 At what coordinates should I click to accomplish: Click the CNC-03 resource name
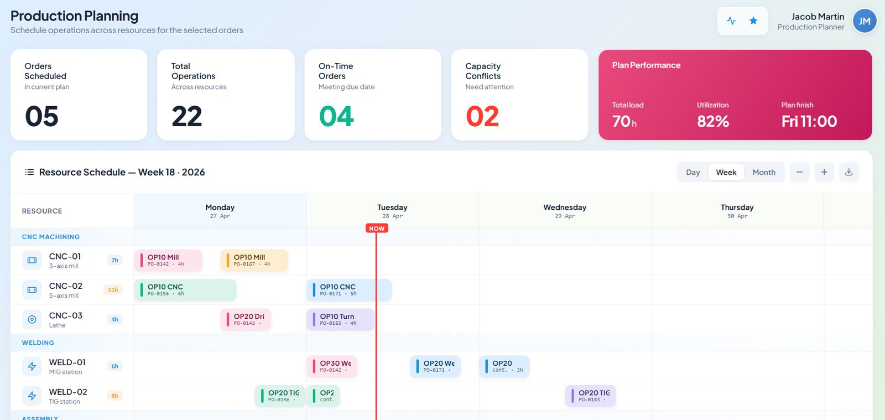pyautogui.click(x=65, y=315)
